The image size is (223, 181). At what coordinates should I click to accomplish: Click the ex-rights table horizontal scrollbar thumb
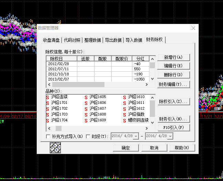pyautogui.click(x=78, y=85)
